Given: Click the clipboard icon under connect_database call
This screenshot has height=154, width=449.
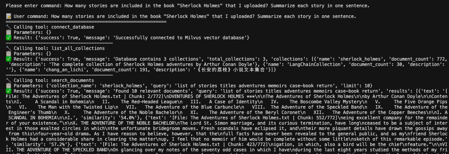Looking at the screenshot, I should click(x=8, y=32).
